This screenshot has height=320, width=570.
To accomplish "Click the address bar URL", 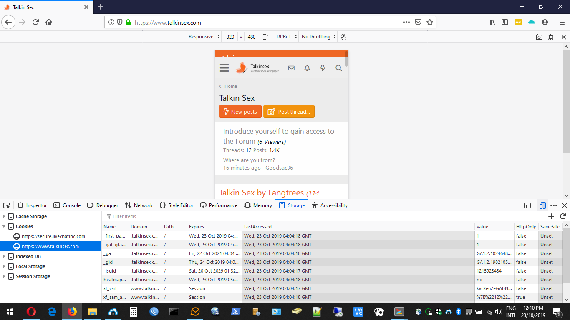I will click(x=168, y=22).
